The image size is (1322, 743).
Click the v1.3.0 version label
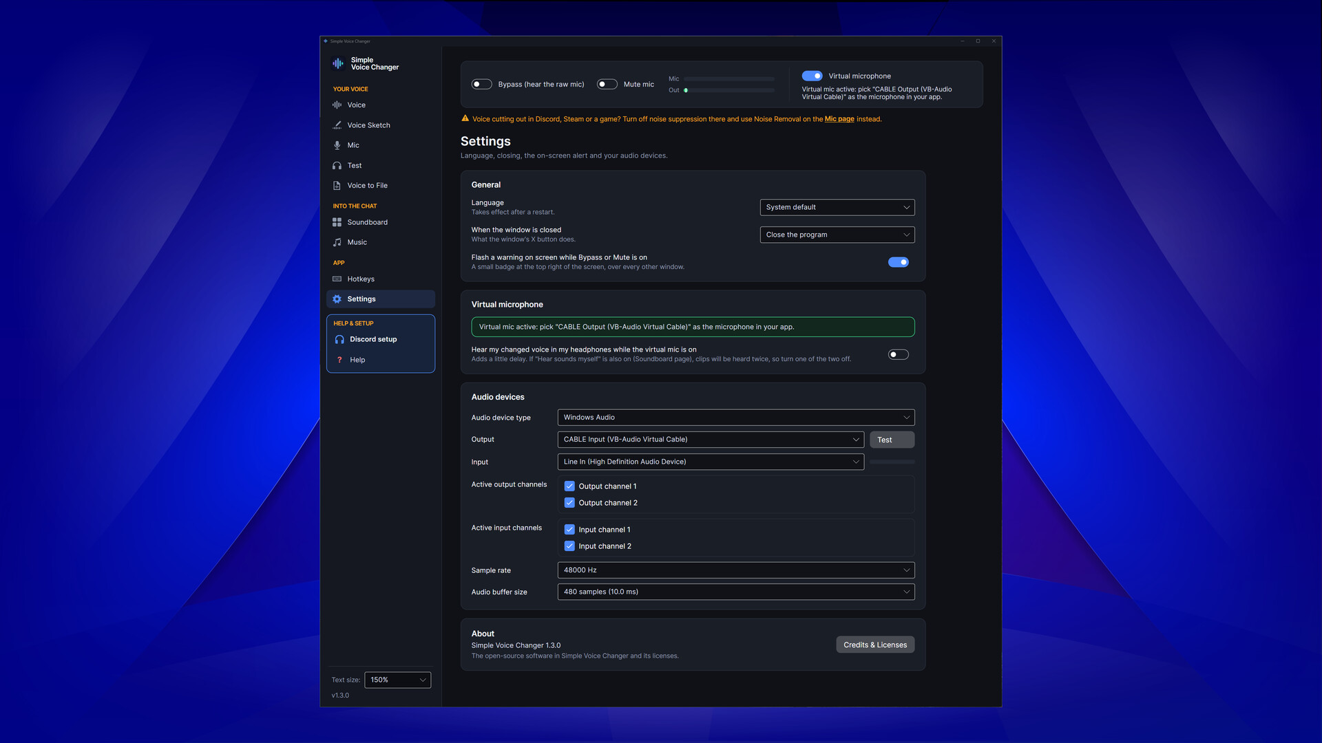[x=340, y=696]
